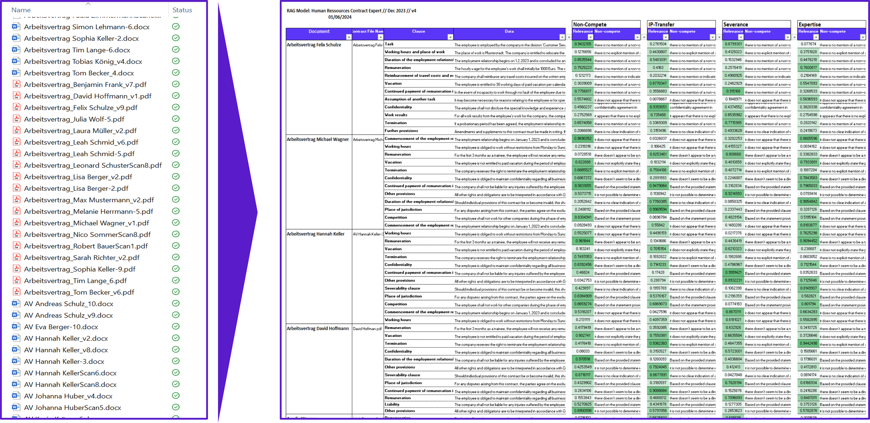870x423 pixels.
Task: Click sync status checkmark for AV Andreas Schulz_10.docx
Action: pyautogui.click(x=176, y=303)
